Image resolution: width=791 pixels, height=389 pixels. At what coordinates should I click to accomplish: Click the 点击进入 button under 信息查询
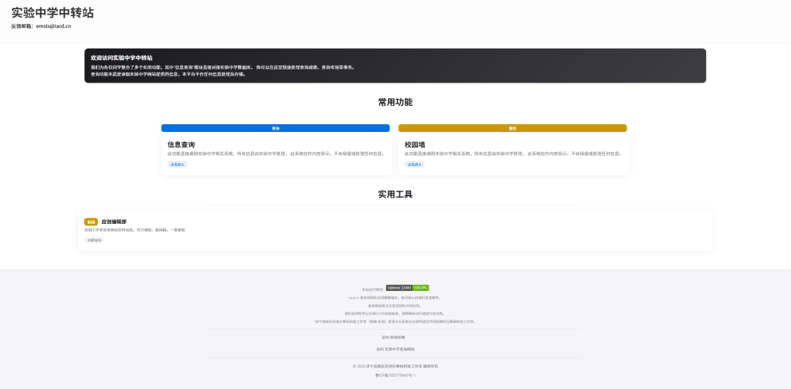click(178, 164)
